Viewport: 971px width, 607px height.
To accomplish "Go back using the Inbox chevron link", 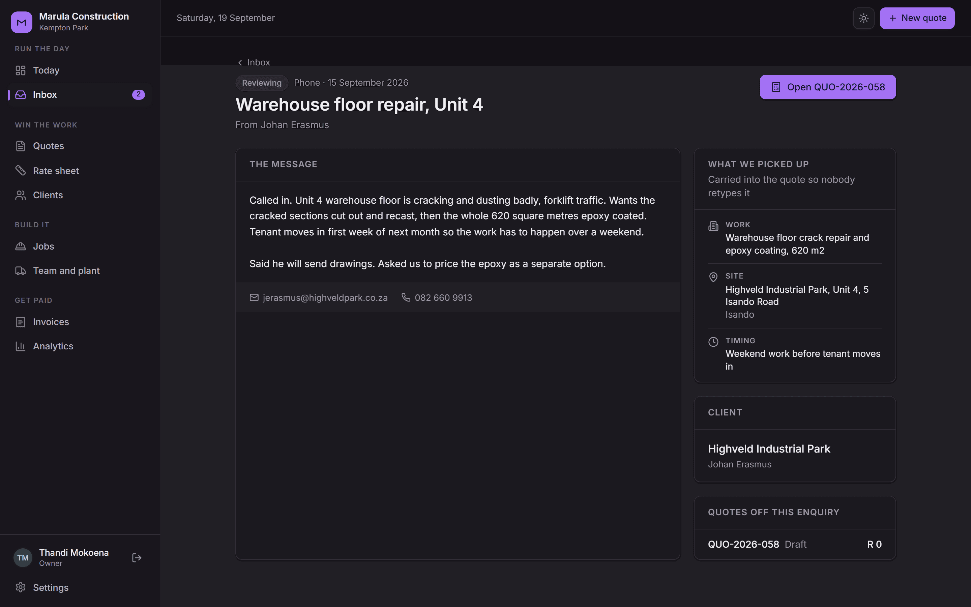I will [254, 62].
